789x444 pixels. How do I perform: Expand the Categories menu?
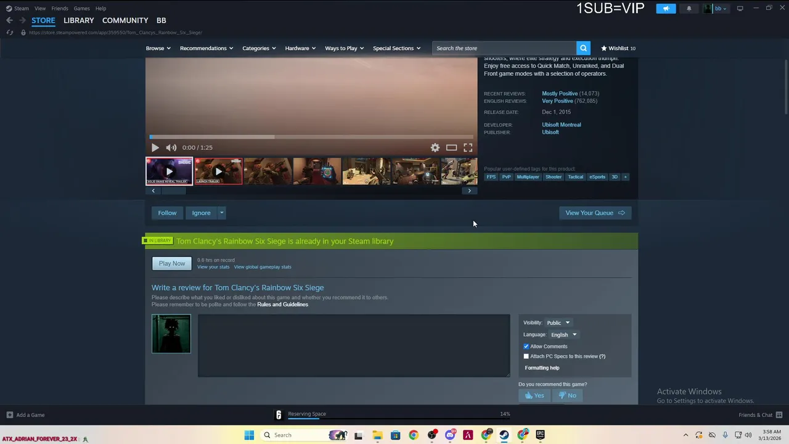coord(259,48)
